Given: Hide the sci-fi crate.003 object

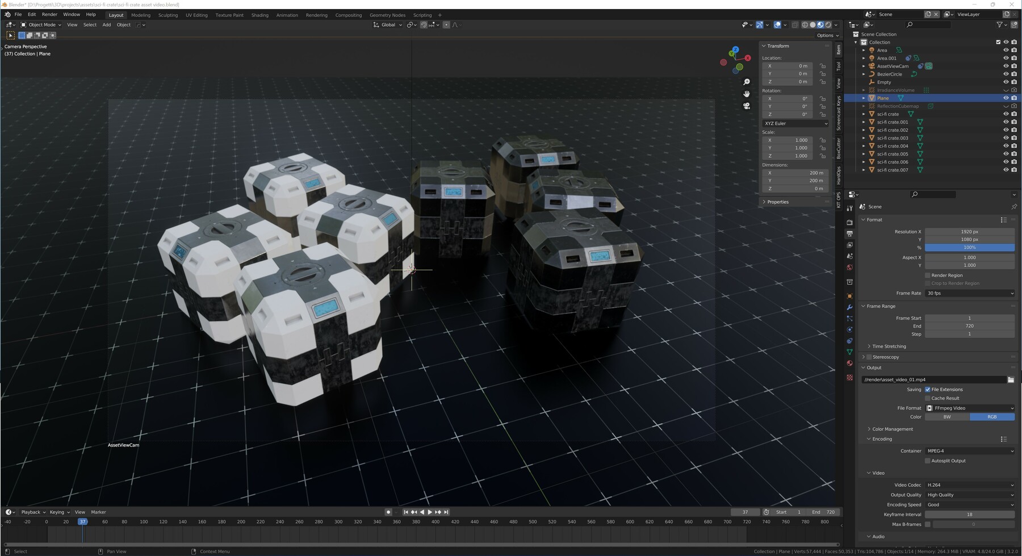Looking at the screenshot, I should point(1006,138).
